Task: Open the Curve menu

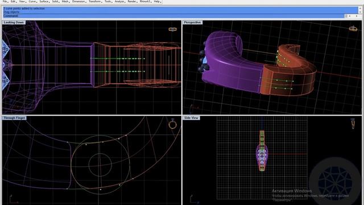Action: pyautogui.click(x=32, y=1)
